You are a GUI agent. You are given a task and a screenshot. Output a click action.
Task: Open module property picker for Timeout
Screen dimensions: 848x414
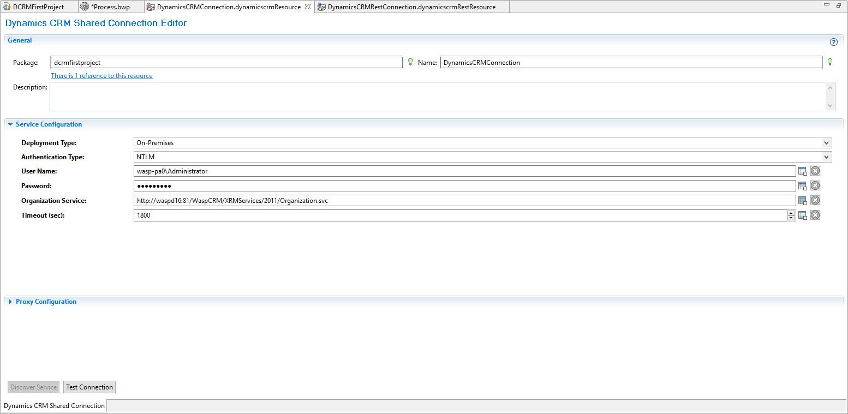pos(802,215)
